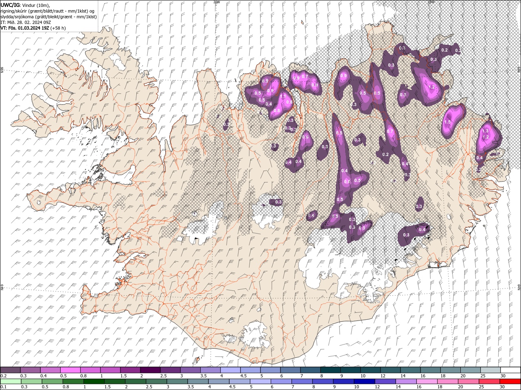Viewport: 521px width, 390px height.
Task: Click the dark blue 10 swatch in the lower legend row
Action: tap(364, 381)
